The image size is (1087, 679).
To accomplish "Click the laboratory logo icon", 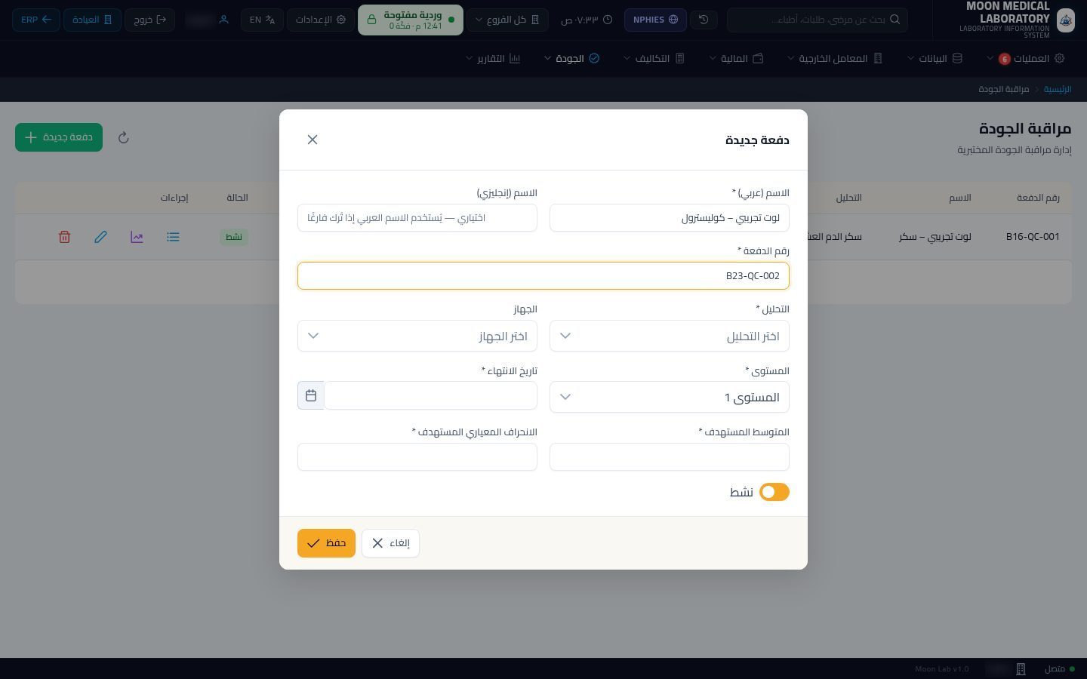I will tap(1065, 20).
